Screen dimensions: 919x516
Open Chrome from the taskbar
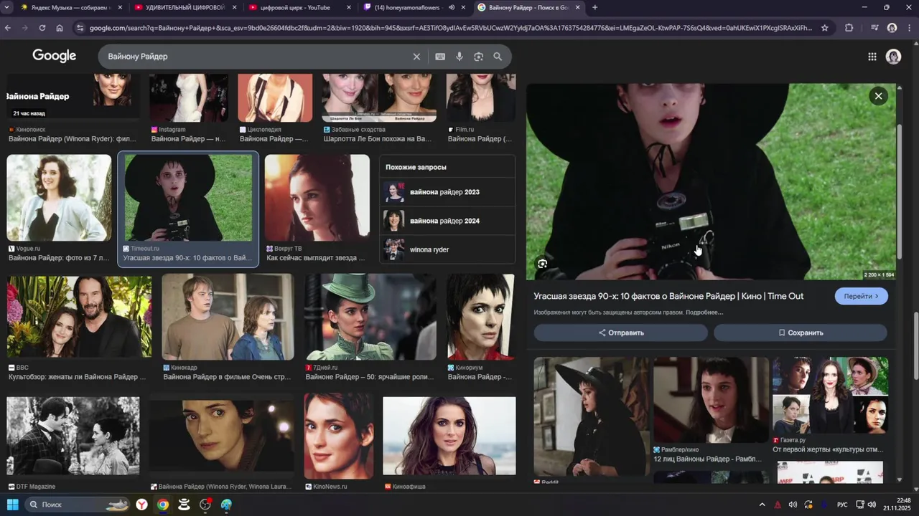click(x=163, y=505)
